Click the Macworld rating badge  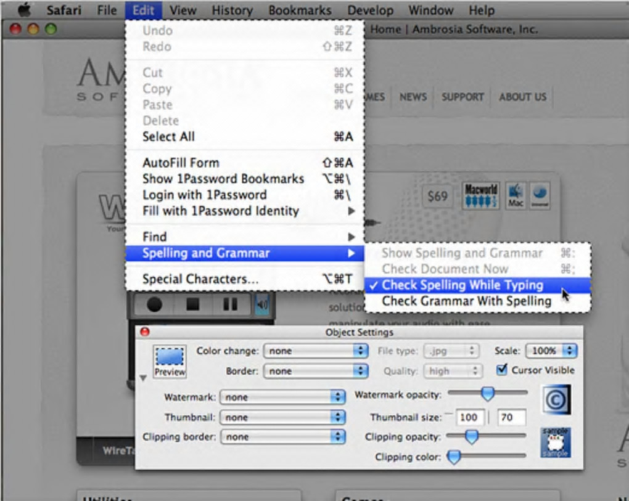tap(480, 195)
